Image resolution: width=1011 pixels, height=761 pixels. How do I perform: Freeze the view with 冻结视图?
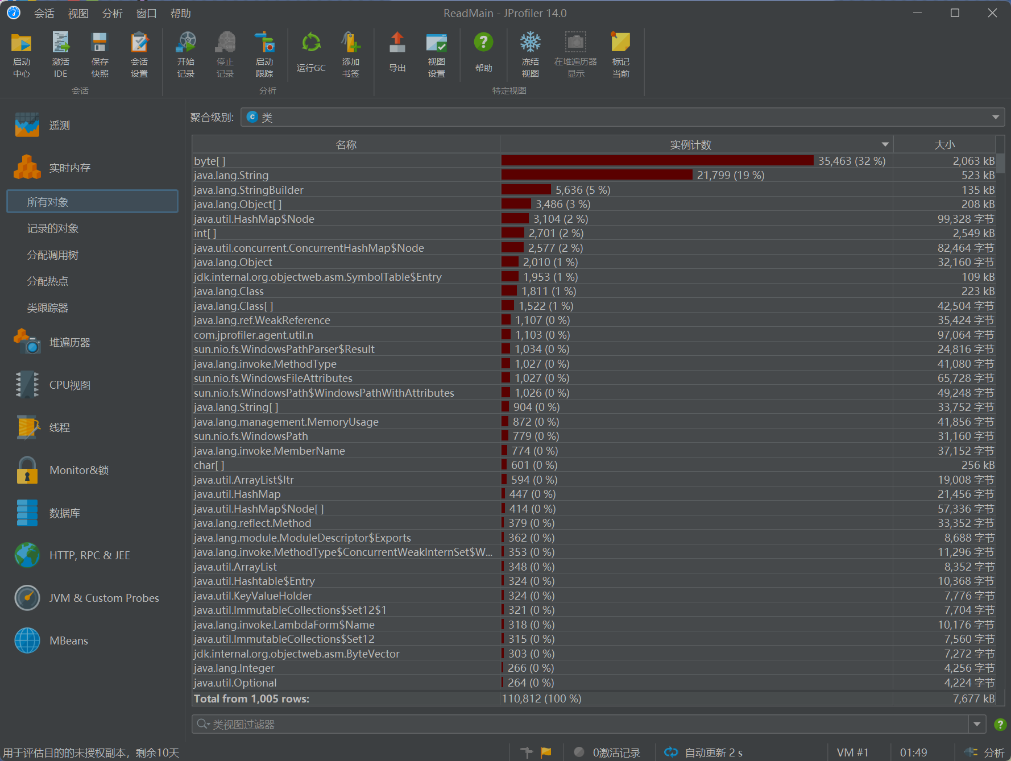[531, 55]
